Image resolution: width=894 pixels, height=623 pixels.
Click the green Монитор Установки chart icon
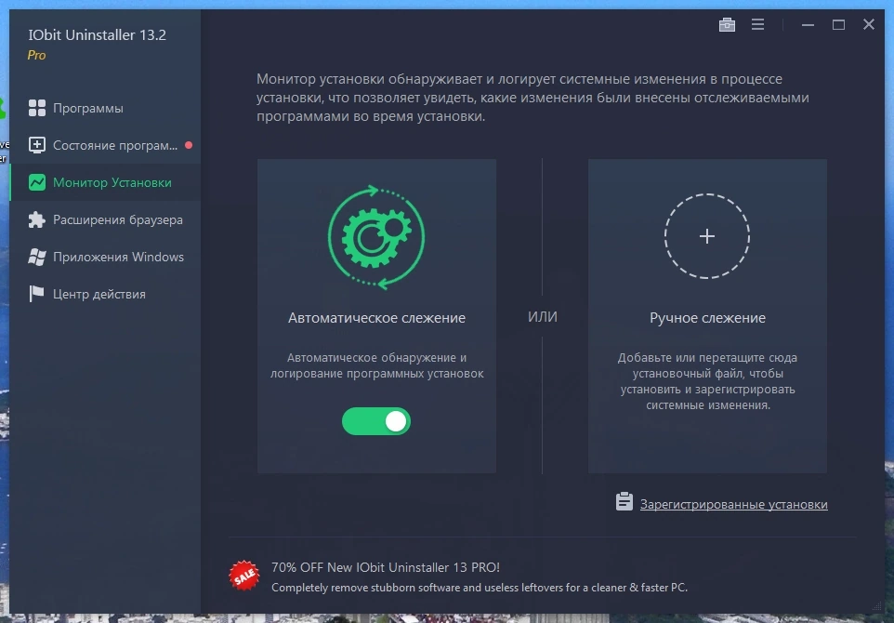tap(37, 182)
